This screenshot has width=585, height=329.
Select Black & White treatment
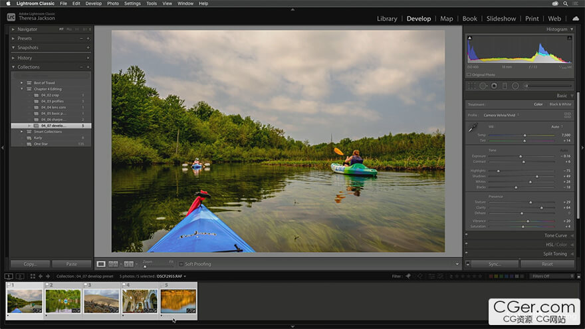560,104
